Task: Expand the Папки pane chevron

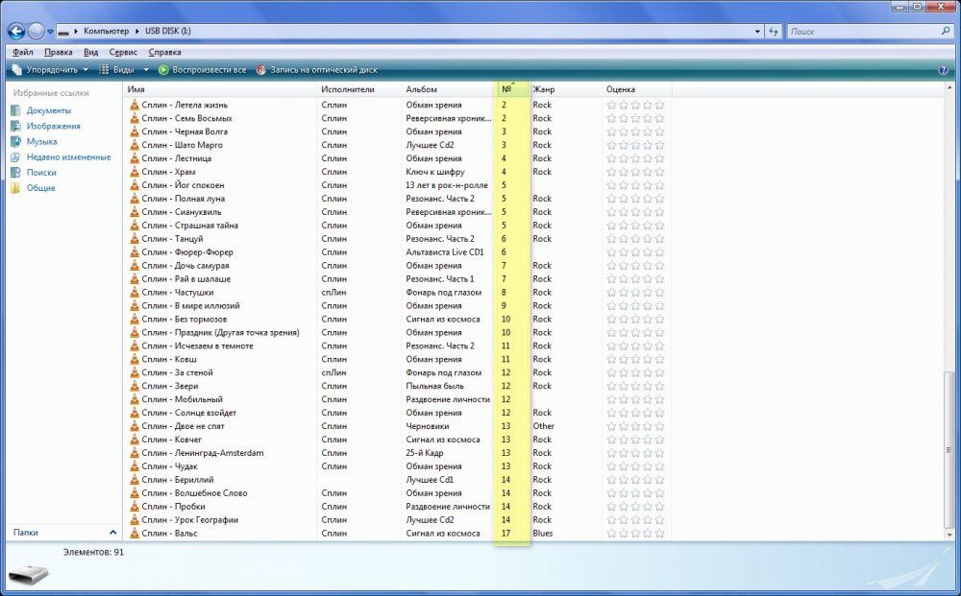Action: click(111, 532)
